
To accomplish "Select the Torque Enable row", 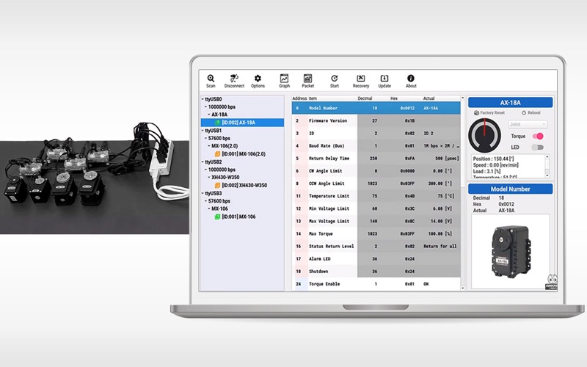I will click(376, 284).
